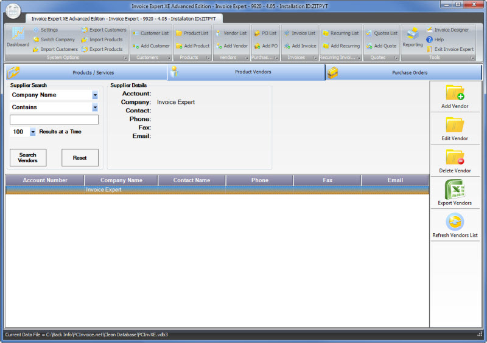
Task: Switch to Product Vendors tab
Action: tap(247, 72)
